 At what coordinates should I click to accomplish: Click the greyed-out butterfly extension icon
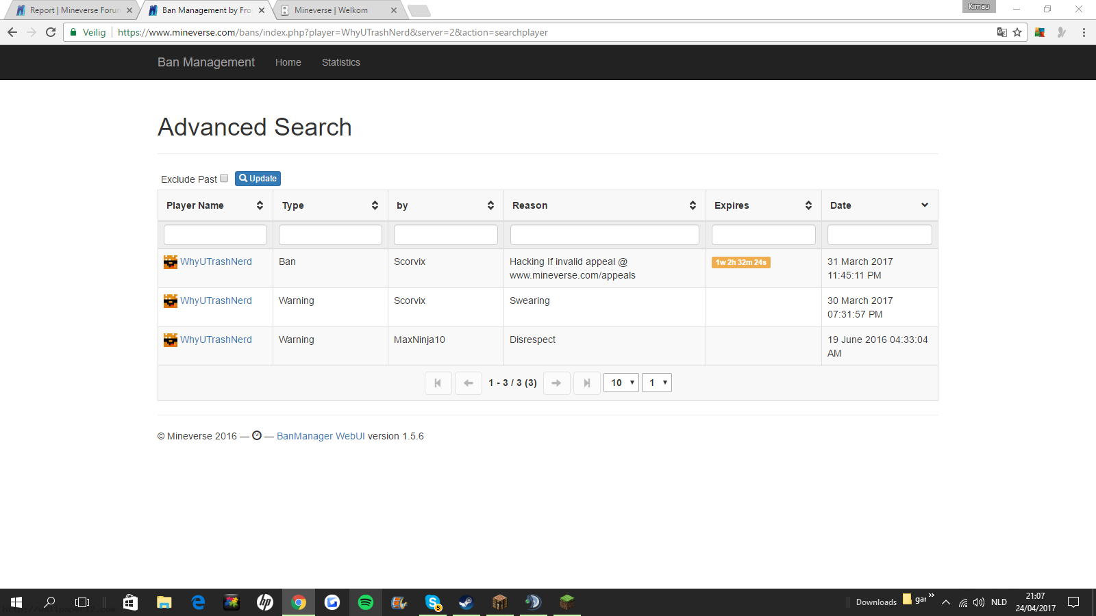tap(1062, 32)
